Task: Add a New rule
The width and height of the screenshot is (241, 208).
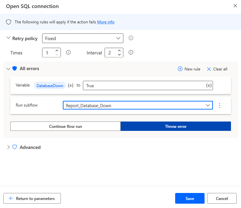Action: (189, 69)
